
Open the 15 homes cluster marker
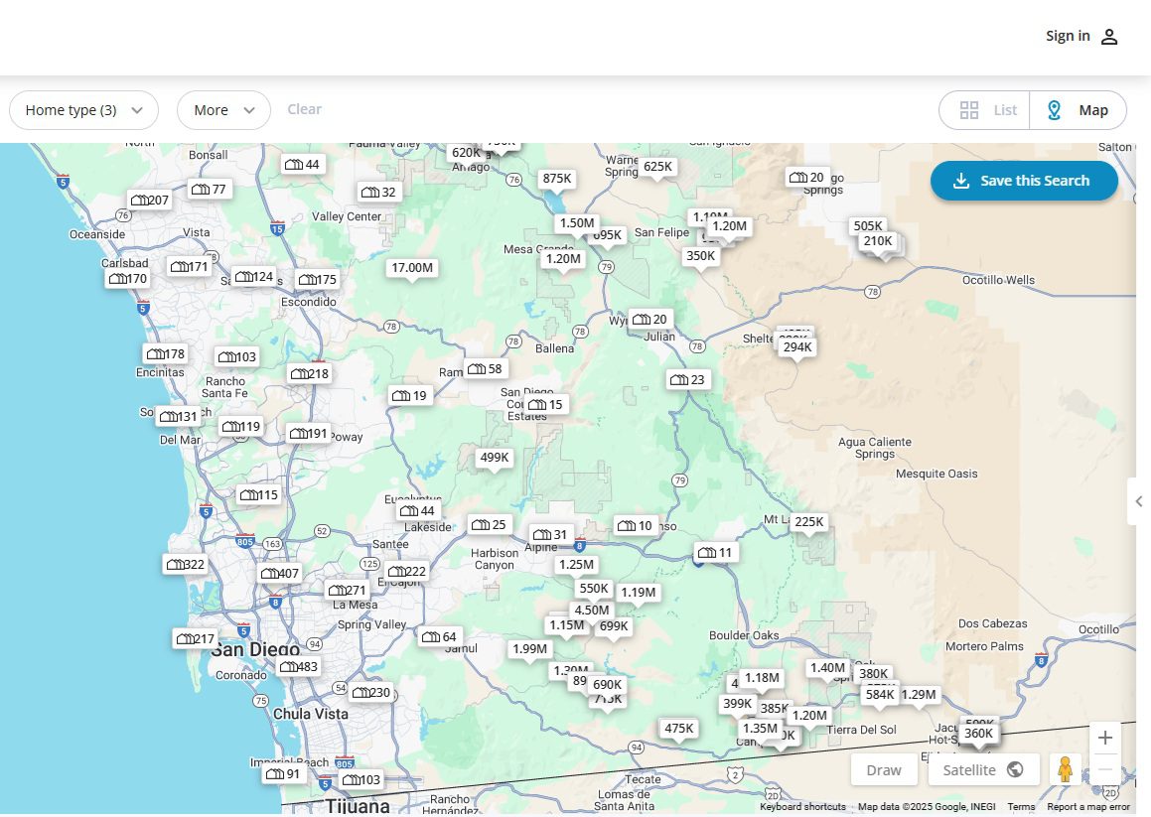click(x=545, y=404)
